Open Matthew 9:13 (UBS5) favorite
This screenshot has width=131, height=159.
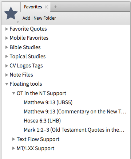[48, 102]
